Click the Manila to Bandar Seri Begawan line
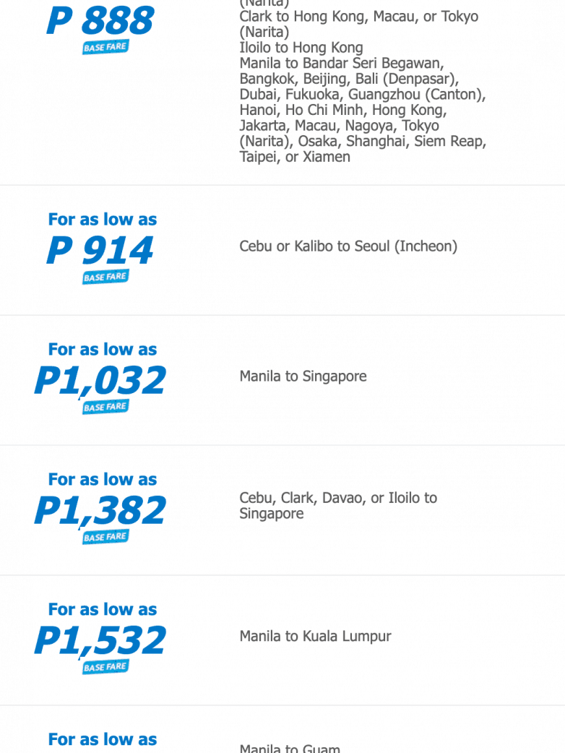 [x=342, y=64]
